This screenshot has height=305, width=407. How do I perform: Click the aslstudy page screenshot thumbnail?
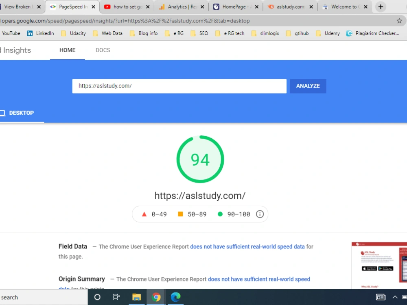[379, 265]
